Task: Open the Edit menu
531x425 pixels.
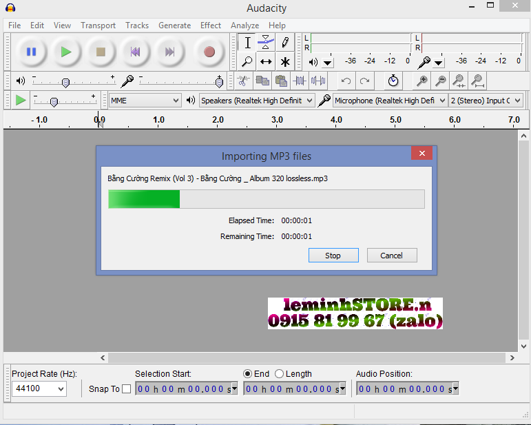Action: [x=37, y=25]
